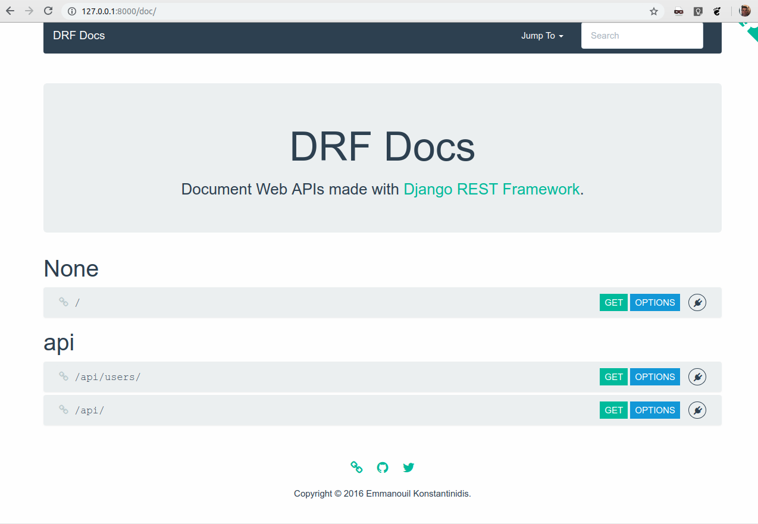Click the GET badge for /api/users/
This screenshot has width=758, height=524.
pyautogui.click(x=613, y=377)
